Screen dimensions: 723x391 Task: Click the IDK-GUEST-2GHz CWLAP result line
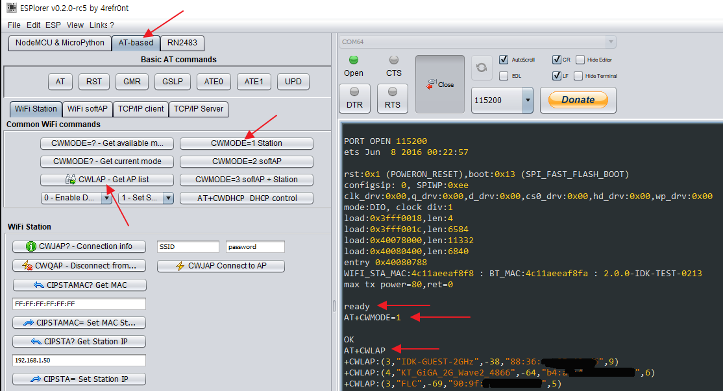click(x=482, y=362)
